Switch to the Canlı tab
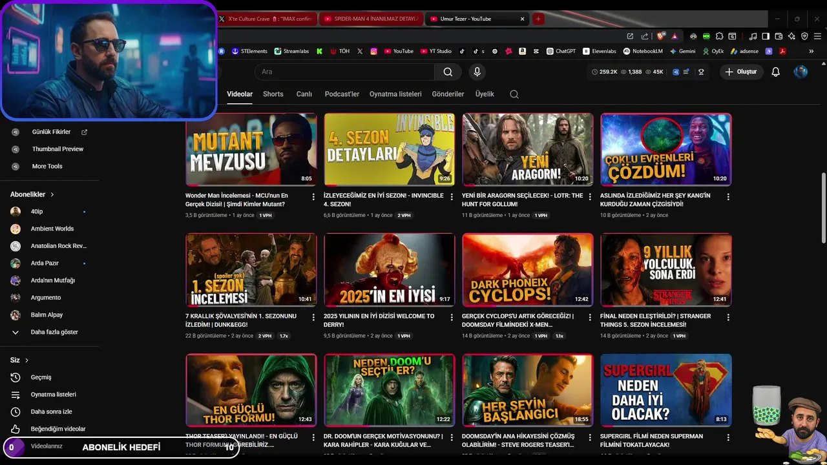This screenshot has width=827, height=465. click(304, 94)
